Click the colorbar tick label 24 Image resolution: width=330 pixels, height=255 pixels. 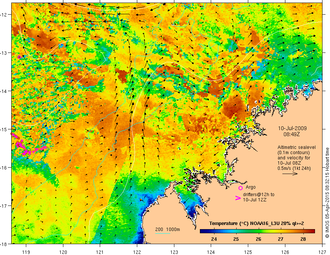click(x=214, y=239)
